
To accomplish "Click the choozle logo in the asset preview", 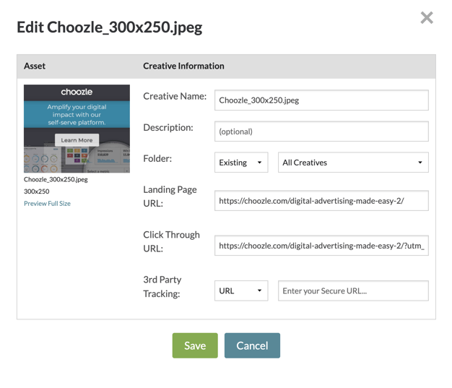I will (x=77, y=92).
